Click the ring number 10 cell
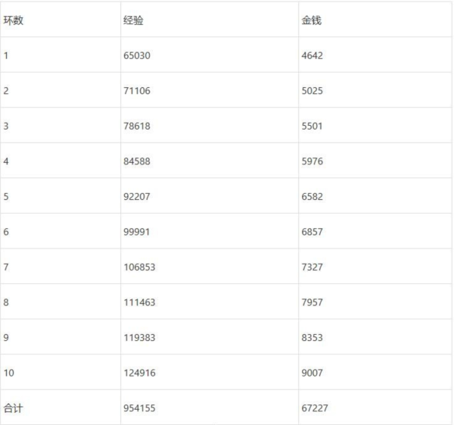This screenshot has height=425, width=454. (9, 373)
